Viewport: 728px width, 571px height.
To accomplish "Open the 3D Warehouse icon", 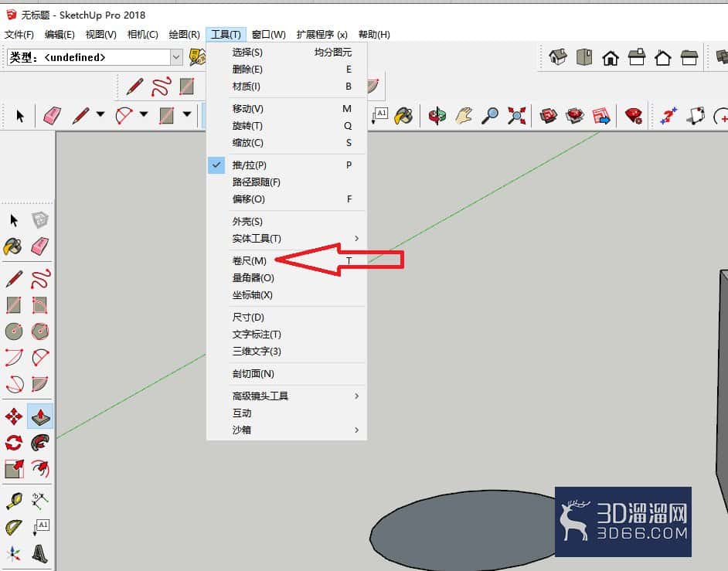I will click(x=549, y=116).
